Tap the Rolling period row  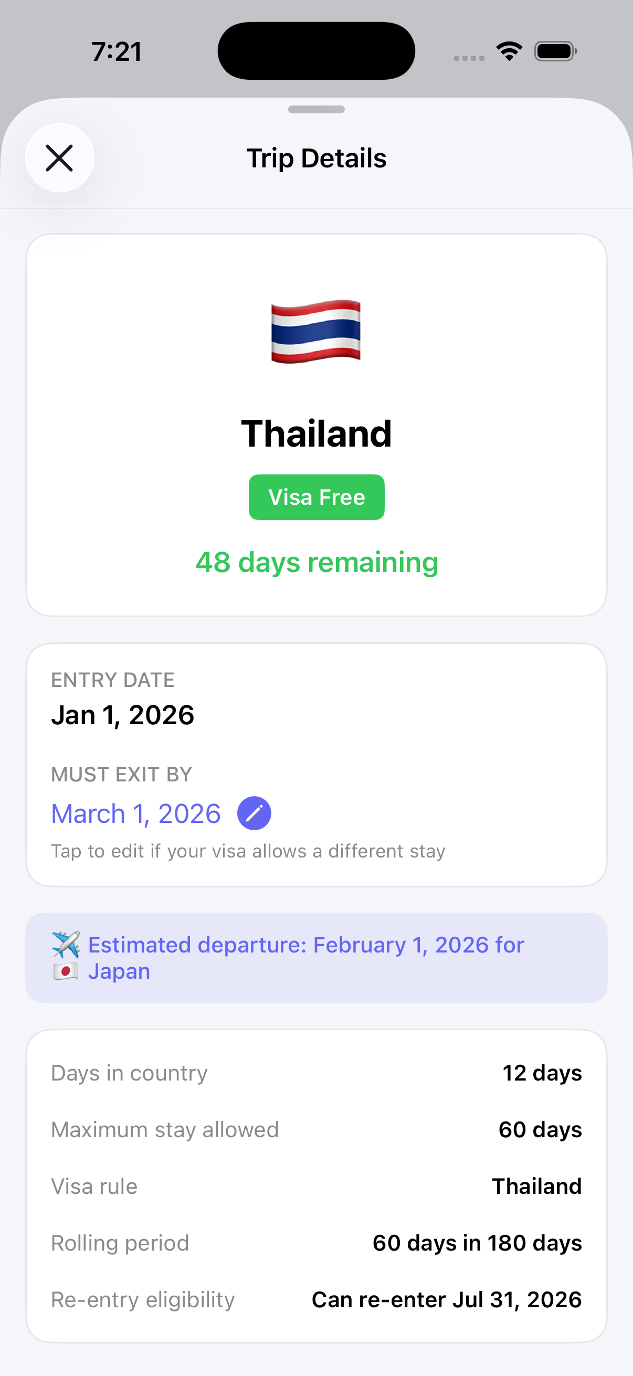316,1243
